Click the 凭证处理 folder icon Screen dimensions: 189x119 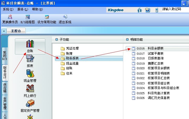tap(63, 49)
